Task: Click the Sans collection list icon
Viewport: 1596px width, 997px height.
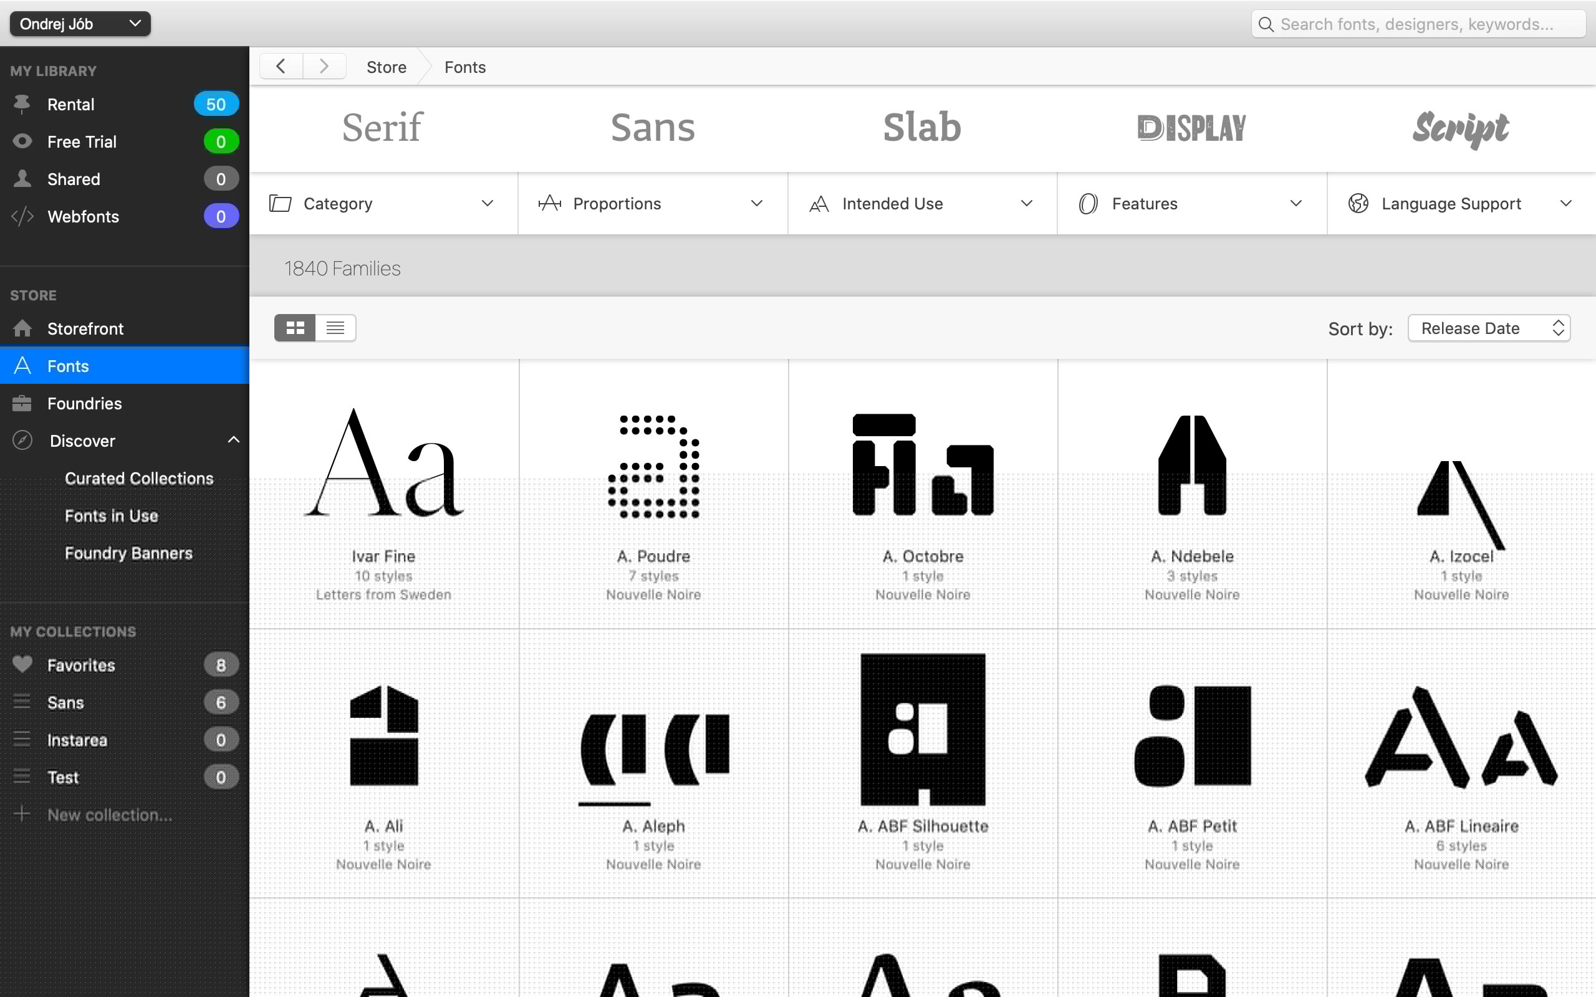Action: [22, 702]
